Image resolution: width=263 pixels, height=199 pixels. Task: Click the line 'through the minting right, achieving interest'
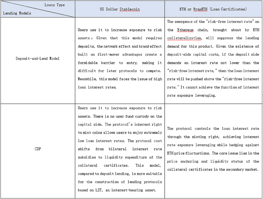pos(213,137)
